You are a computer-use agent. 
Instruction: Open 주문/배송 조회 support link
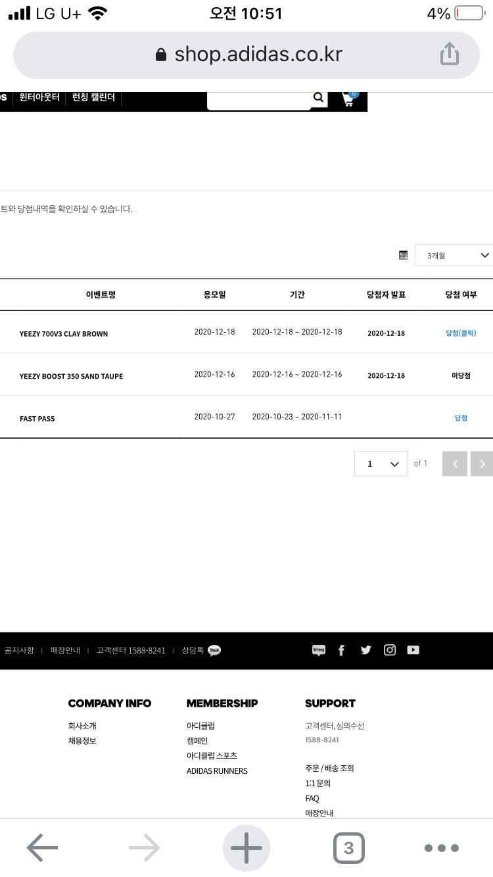[329, 768]
